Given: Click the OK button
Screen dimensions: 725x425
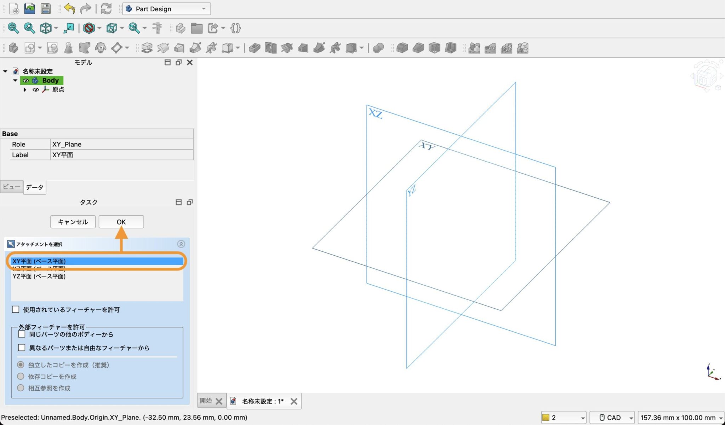Looking at the screenshot, I should [x=121, y=222].
